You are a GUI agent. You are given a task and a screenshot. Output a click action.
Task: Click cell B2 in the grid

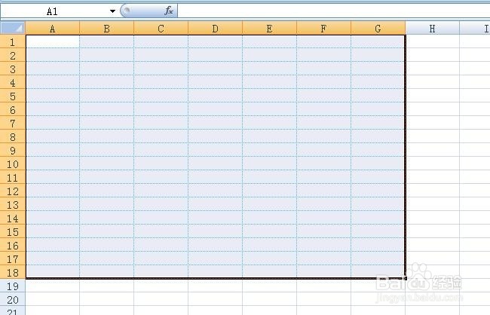click(x=107, y=55)
